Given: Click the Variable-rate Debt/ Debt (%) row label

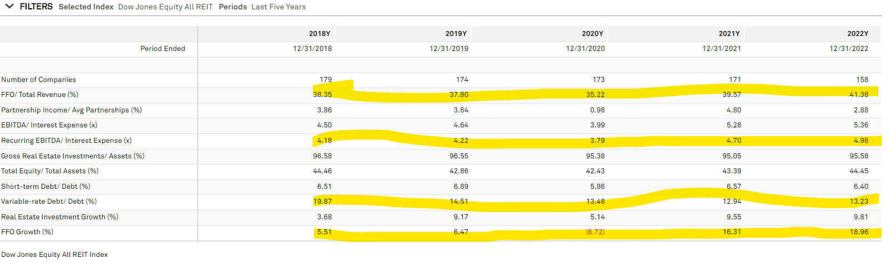Looking at the screenshot, I should coord(49,202).
